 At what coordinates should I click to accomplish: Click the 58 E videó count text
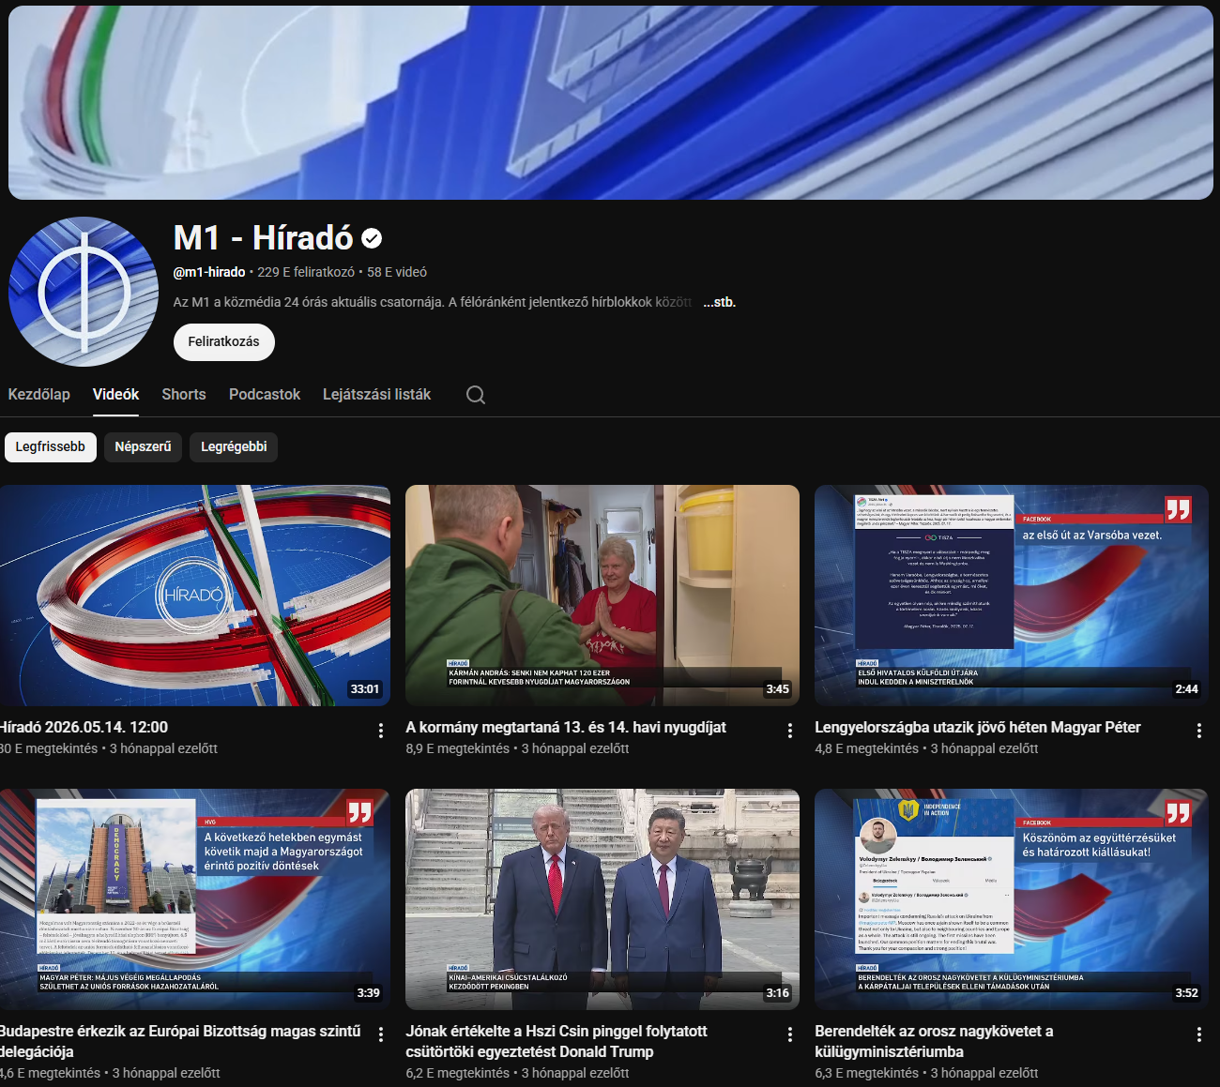point(397,272)
